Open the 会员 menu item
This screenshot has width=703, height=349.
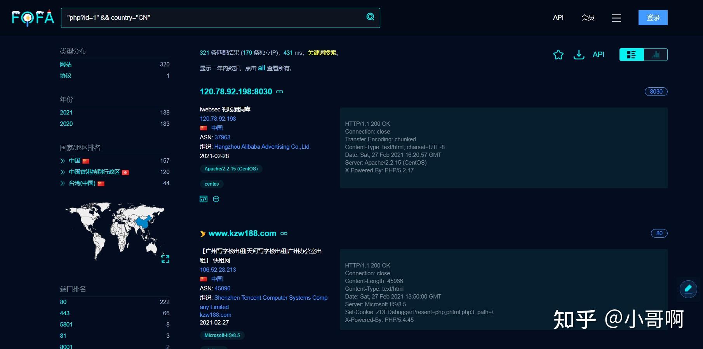pos(588,17)
